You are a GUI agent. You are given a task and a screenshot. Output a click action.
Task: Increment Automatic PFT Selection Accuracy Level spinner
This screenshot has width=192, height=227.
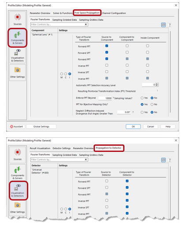pyautogui.click(x=157, y=84)
